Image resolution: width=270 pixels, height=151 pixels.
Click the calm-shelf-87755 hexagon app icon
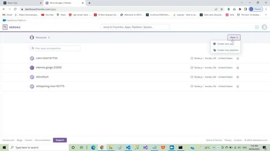(x=32, y=58)
